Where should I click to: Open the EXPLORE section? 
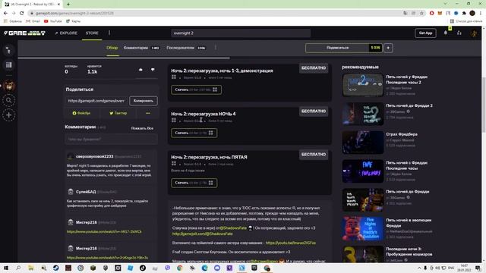pyautogui.click(x=66, y=33)
